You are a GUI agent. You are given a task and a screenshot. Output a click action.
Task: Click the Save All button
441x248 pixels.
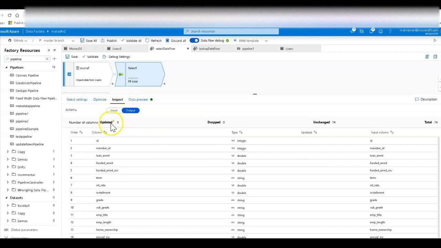(89, 41)
